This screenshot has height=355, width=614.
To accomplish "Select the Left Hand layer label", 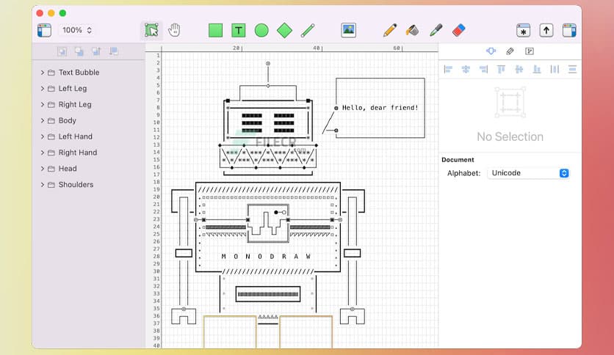I will point(76,136).
